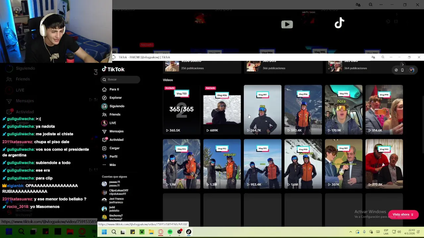Open Perfil in the TikTok sidebar

(110, 156)
